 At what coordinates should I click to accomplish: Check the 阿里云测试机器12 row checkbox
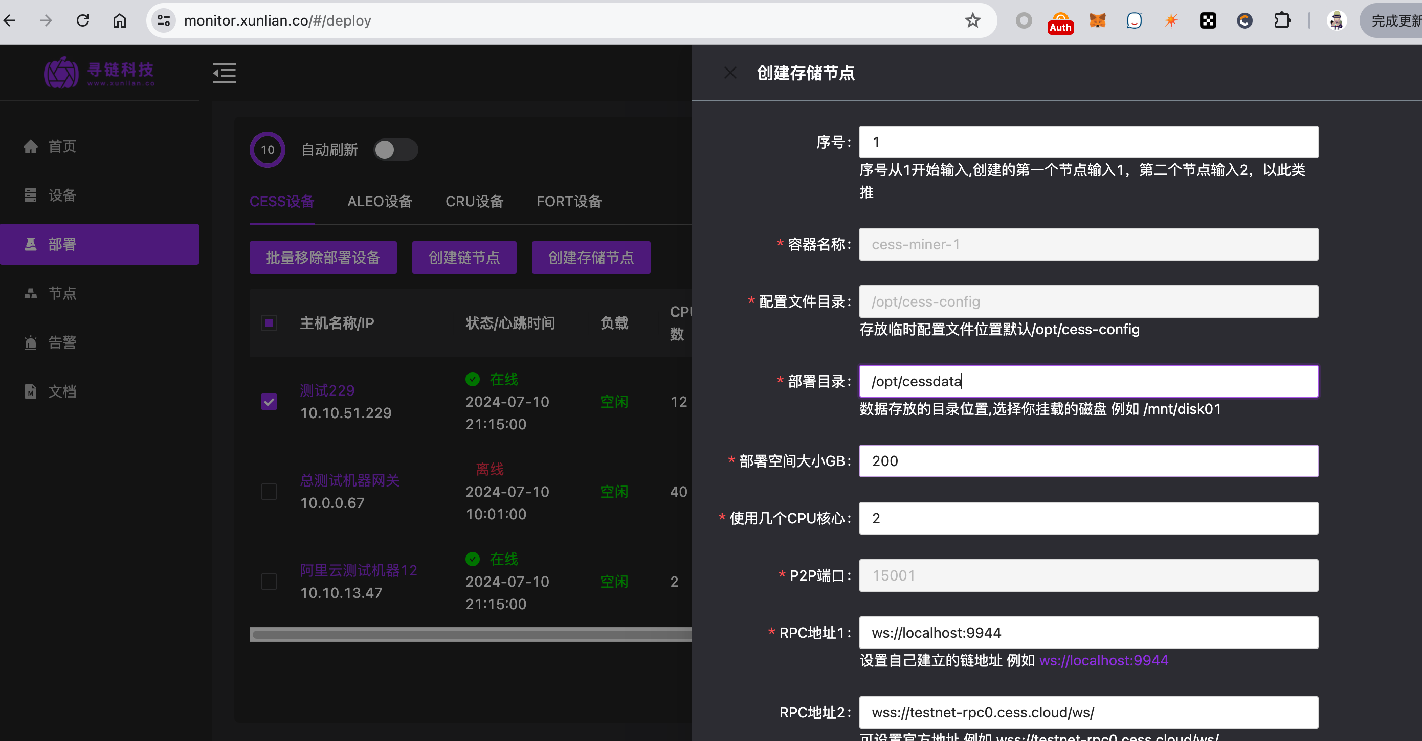269,581
